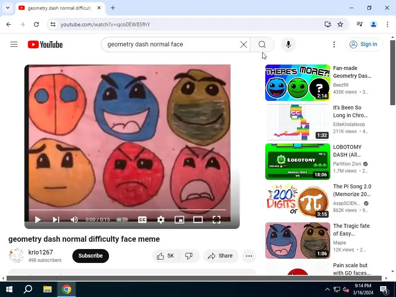Viewport: 396px width, 297px height.
Task: Open the Windows Start menu
Action: tap(9, 289)
